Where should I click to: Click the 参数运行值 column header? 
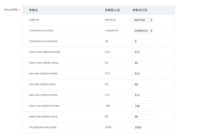pyautogui.click(x=140, y=10)
